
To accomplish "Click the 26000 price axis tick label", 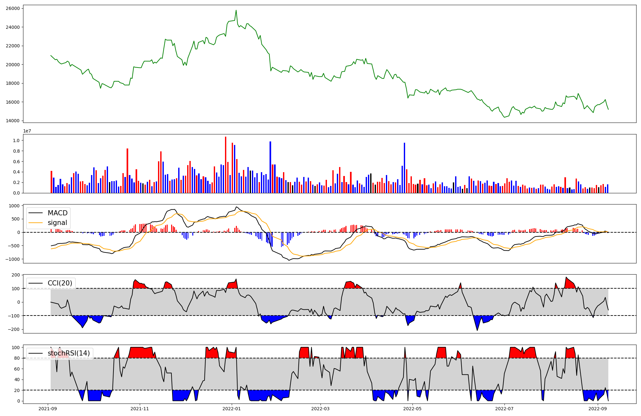I will pyautogui.click(x=12, y=8).
